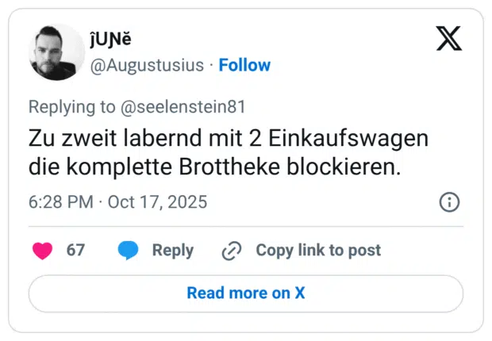Click the blue reply speech bubble icon
The height and width of the screenshot is (341, 492).
pyautogui.click(x=128, y=251)
